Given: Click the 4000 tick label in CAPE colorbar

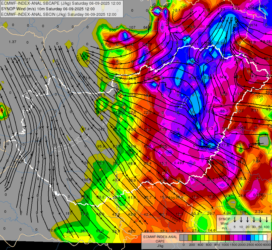Looking at the screenshot, I should 259,245.
